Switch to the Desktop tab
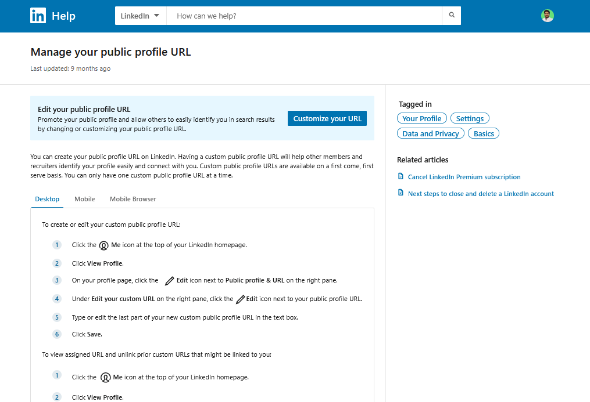This screenshot has width=590, height=402. 47,199
